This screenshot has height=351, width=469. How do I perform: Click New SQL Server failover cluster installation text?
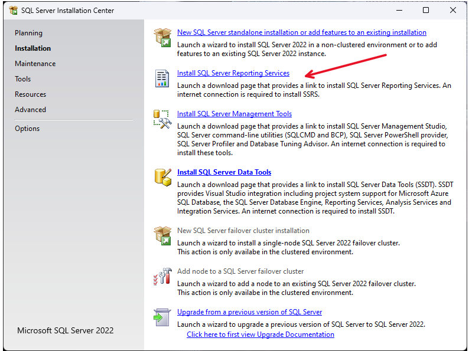(243, 231)
